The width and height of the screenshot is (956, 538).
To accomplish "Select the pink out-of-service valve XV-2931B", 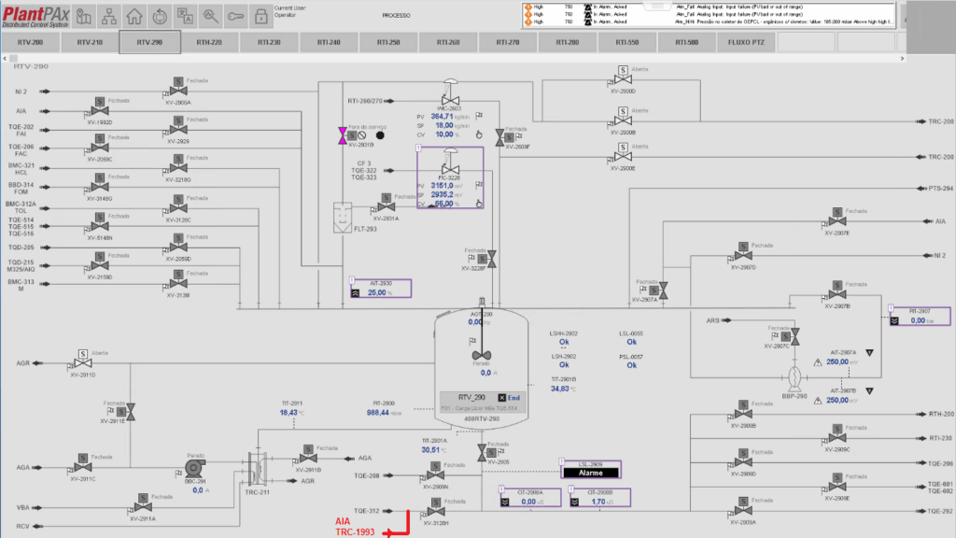I will (342, 136).
